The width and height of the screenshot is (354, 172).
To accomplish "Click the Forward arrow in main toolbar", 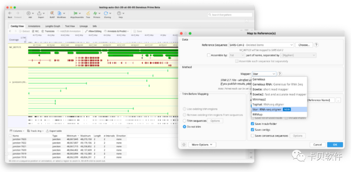I will pos(18,13).
